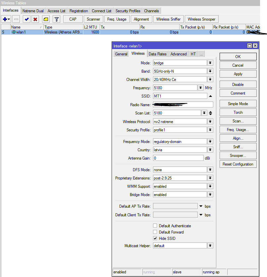Click the Sniff... button

pyautogui.click(x=238, y=147)
